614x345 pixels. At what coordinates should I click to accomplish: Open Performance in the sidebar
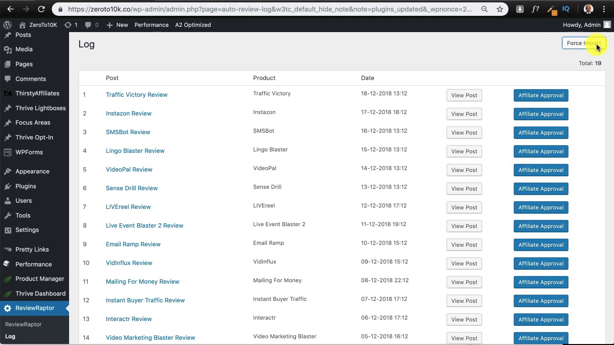point(35,264)
